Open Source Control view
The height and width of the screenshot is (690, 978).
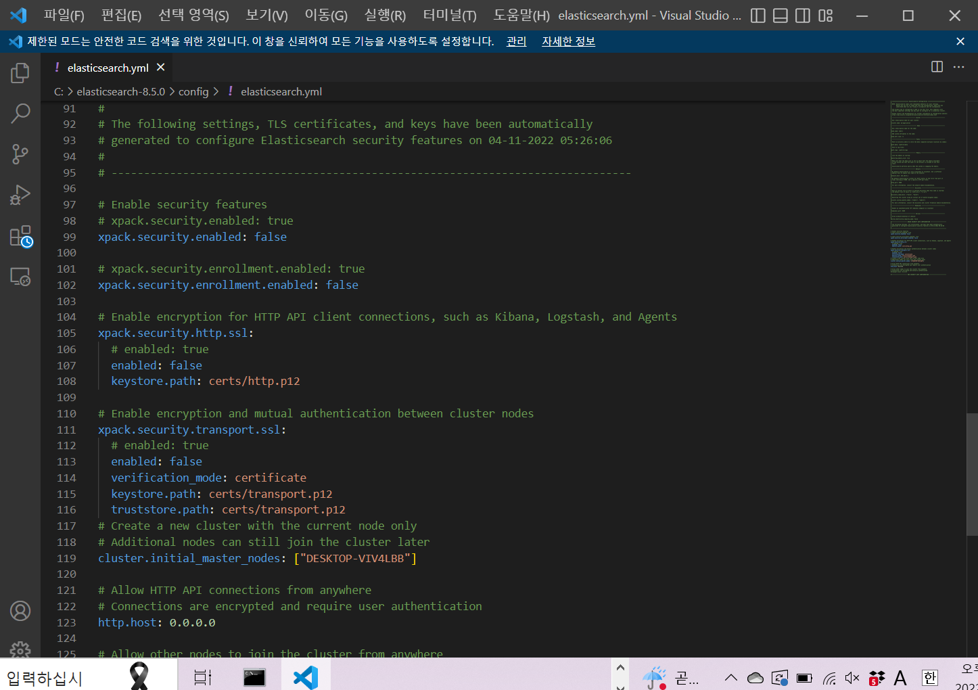point(20,154)
